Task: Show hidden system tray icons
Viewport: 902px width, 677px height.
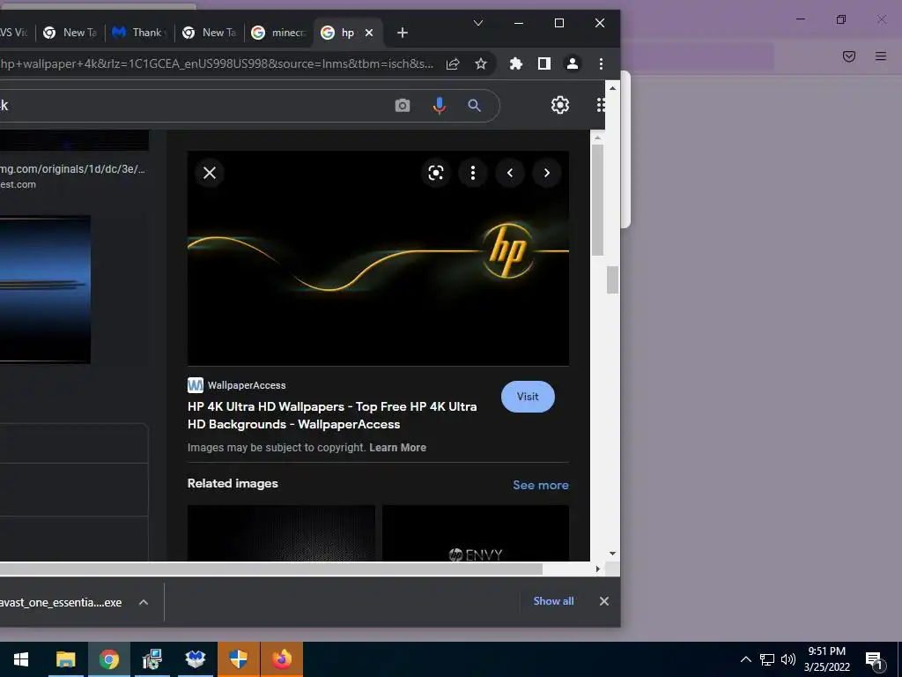Action: 745,659
